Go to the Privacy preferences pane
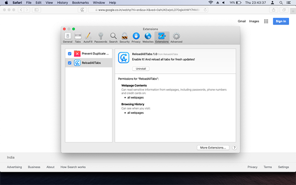 tap(136, 38)
